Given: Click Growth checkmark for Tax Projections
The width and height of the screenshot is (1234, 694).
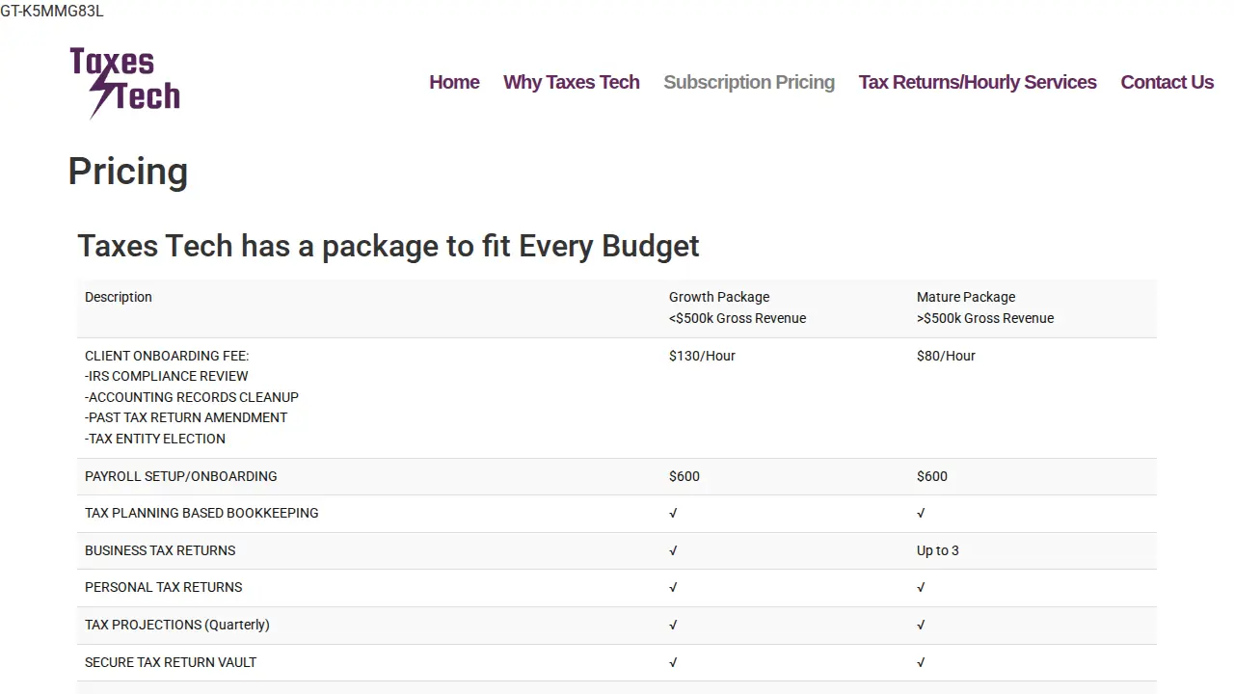Looking at the screenshot, I should [673, 625].
